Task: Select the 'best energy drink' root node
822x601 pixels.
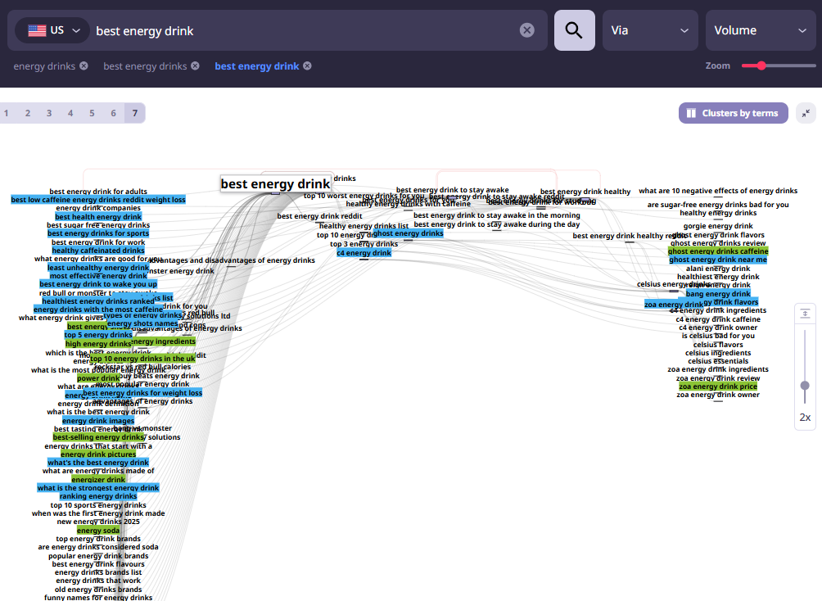Action: click(276, 184)
